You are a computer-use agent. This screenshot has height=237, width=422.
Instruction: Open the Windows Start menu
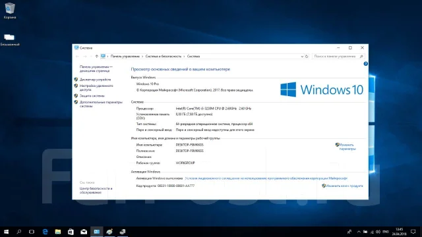[6, 232]
